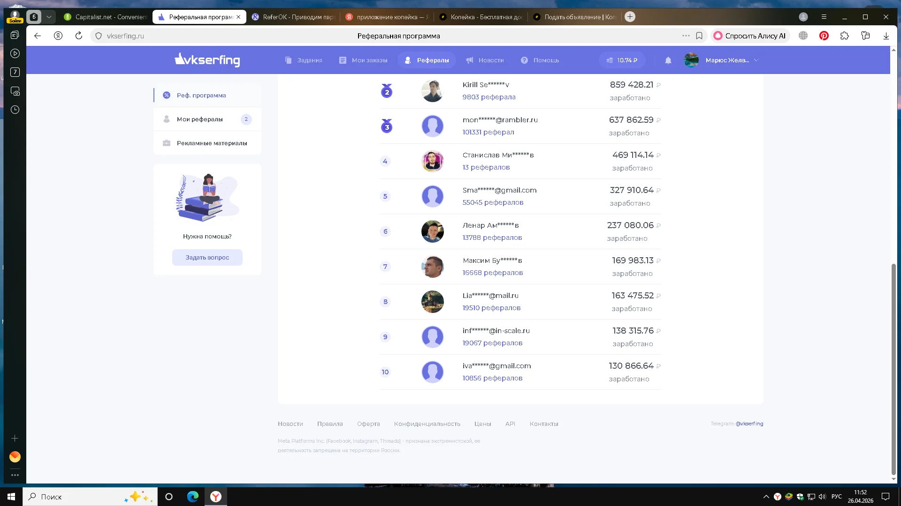Open the browser hamburger menu
Screen dimensions: 901x506
824,17
